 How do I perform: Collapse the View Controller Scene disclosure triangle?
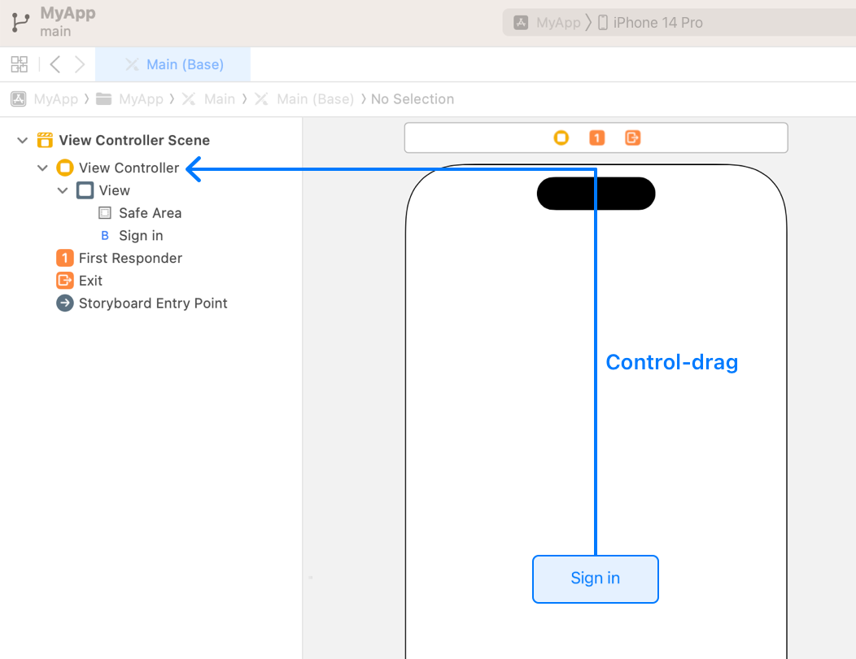21,139
